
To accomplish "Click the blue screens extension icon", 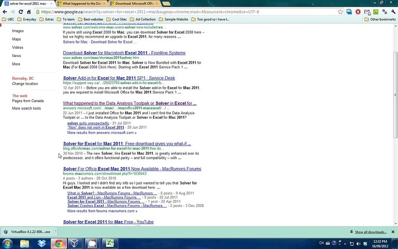I will [x=349, y=12].
